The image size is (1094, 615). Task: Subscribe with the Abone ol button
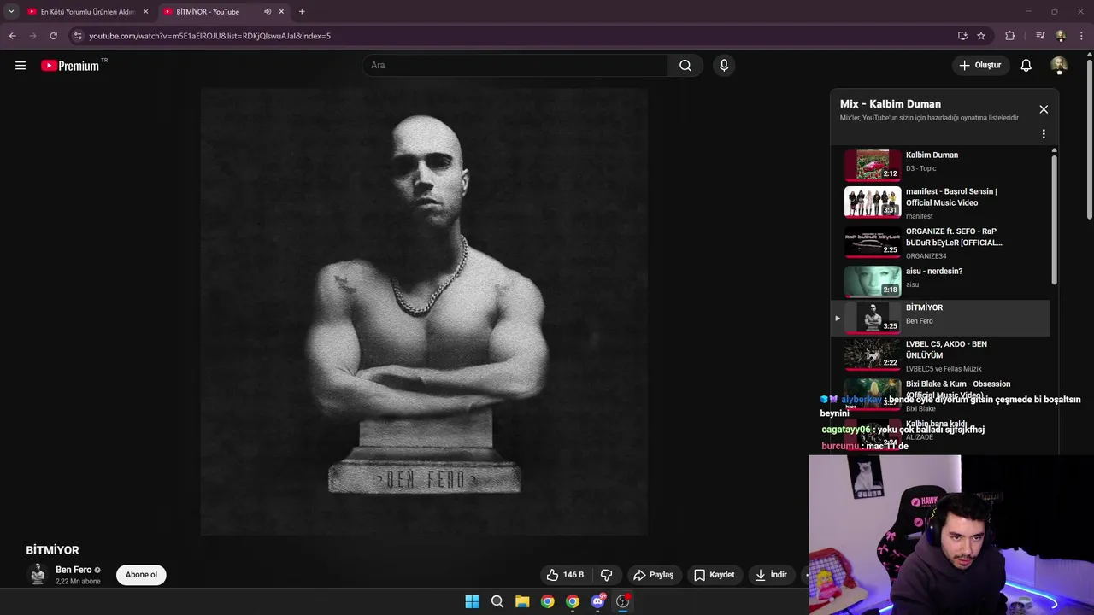[x=141, y=575]
